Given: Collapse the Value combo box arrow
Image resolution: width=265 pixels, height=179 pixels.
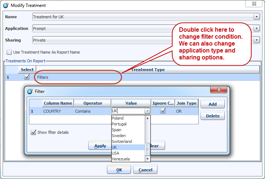Looking at the screenshot, I should (x=147, y=111).
